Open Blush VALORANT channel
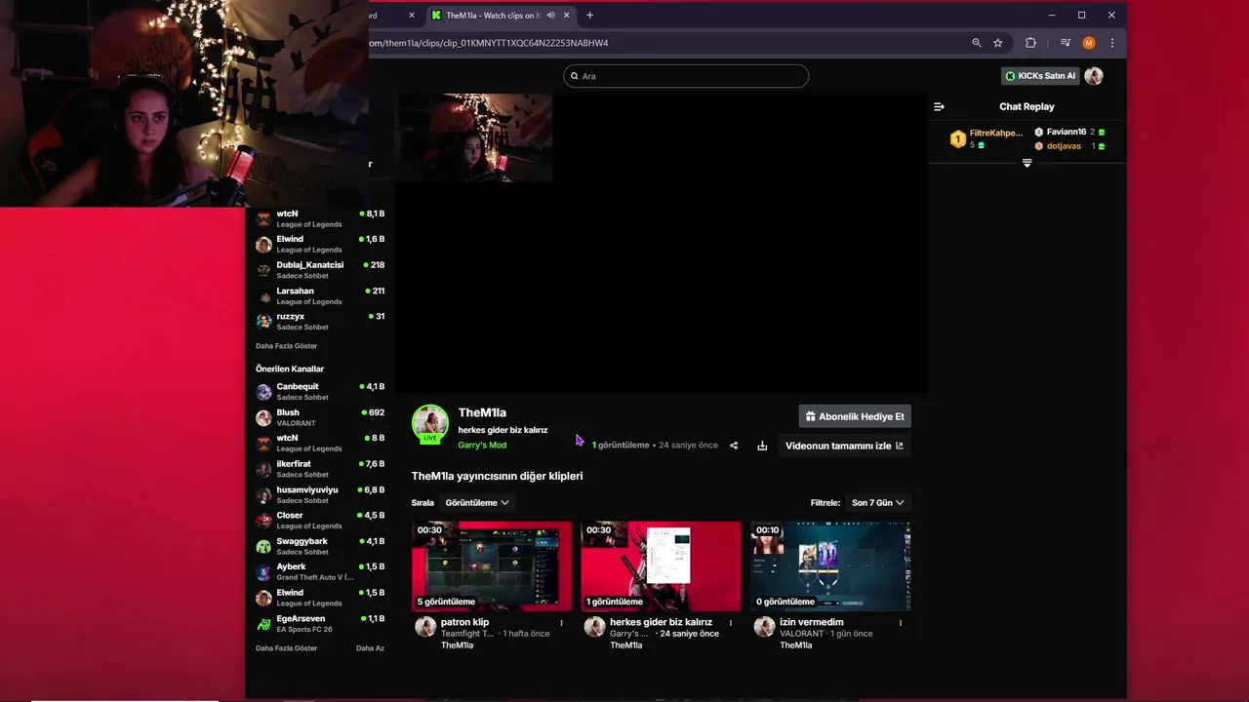This screenshot has height=702, width=1249. [320, 417]
